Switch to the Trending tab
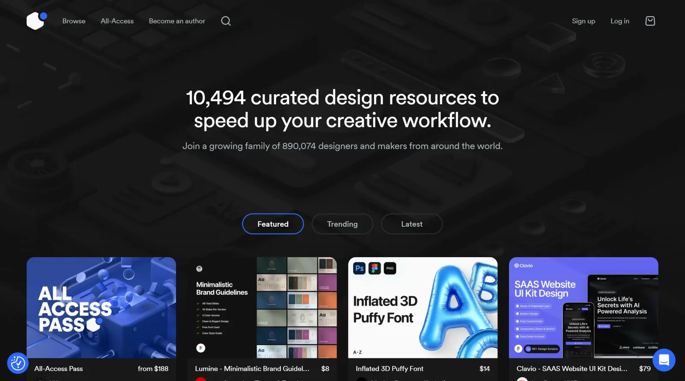 (342, 224)
